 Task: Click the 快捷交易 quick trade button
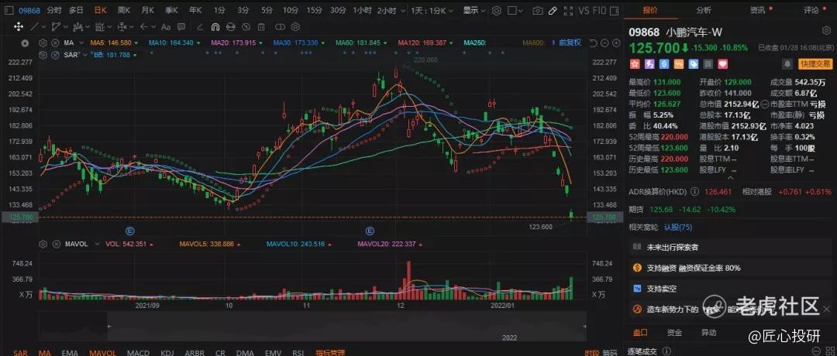[x=815, y=64]
